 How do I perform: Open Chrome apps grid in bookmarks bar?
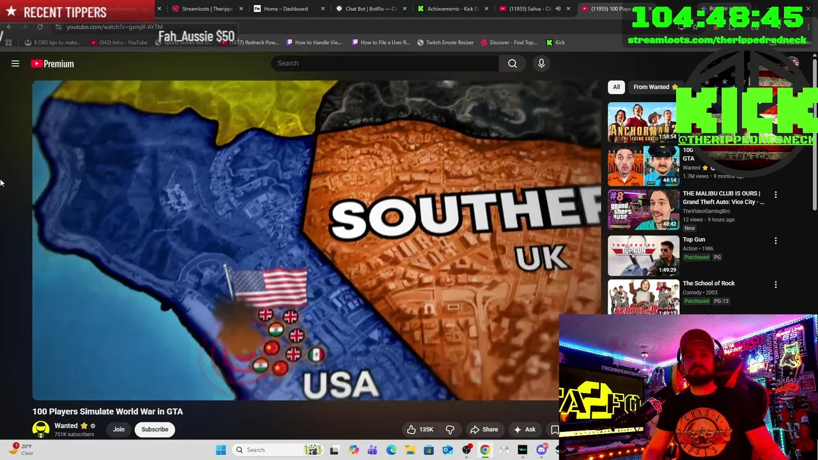pyautogui.click(x=8, y=43)
